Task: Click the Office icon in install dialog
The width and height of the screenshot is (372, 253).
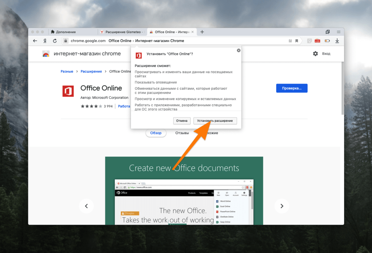Action: pos(138,55)
